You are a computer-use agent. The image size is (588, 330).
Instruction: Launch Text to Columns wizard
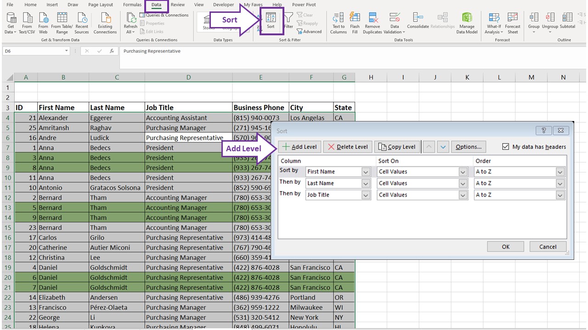pyautogui.click(x=339, y=23)
